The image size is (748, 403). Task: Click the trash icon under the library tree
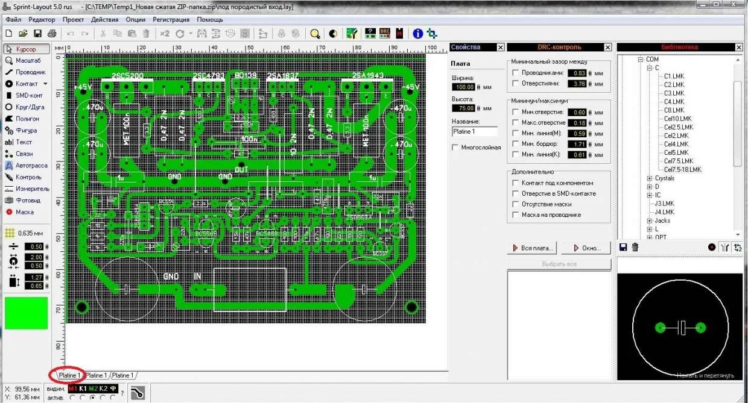635,247
